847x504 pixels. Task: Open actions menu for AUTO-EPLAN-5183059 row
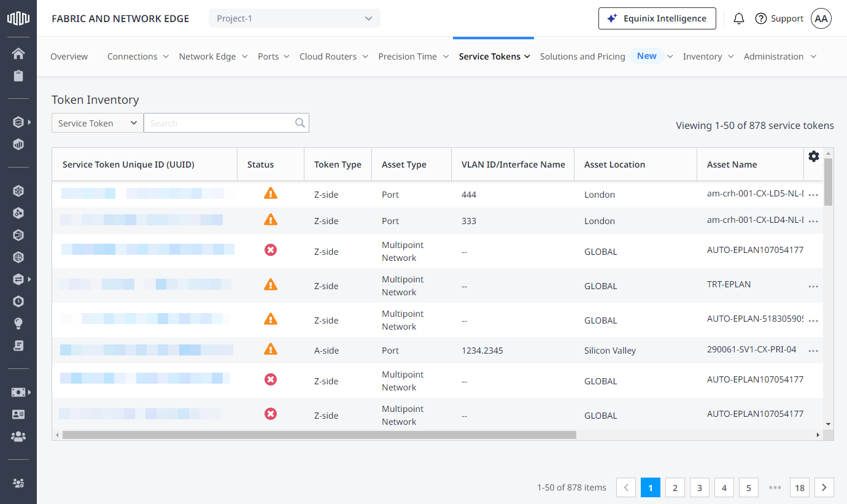point(814,321)
